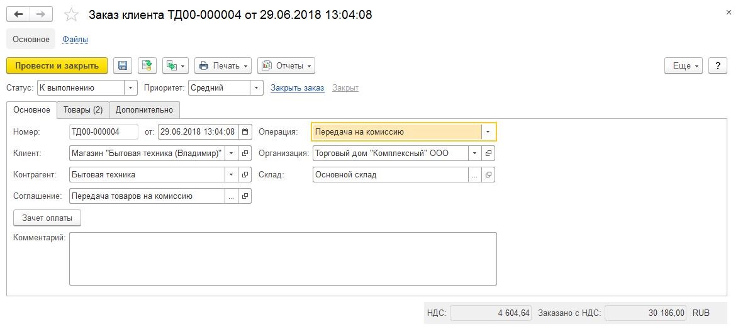Viewport: 738px width, 329px height.
Task: Click the Провести и закрыть button
Action: (x=57, y=66)
